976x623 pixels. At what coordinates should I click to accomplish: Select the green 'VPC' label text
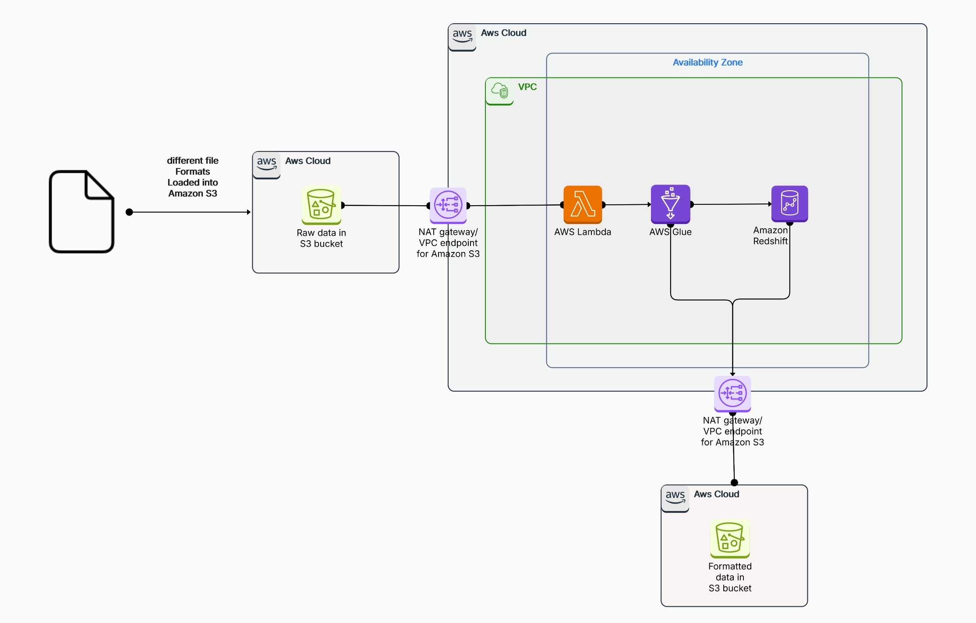click(x=527, y=87)
